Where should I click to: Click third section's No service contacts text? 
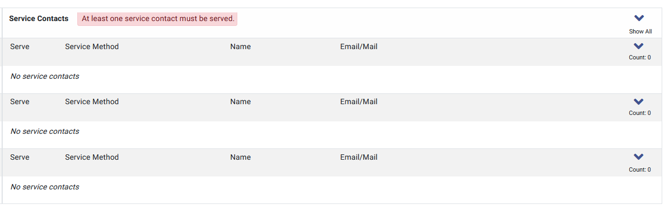(x=45, y=187)
